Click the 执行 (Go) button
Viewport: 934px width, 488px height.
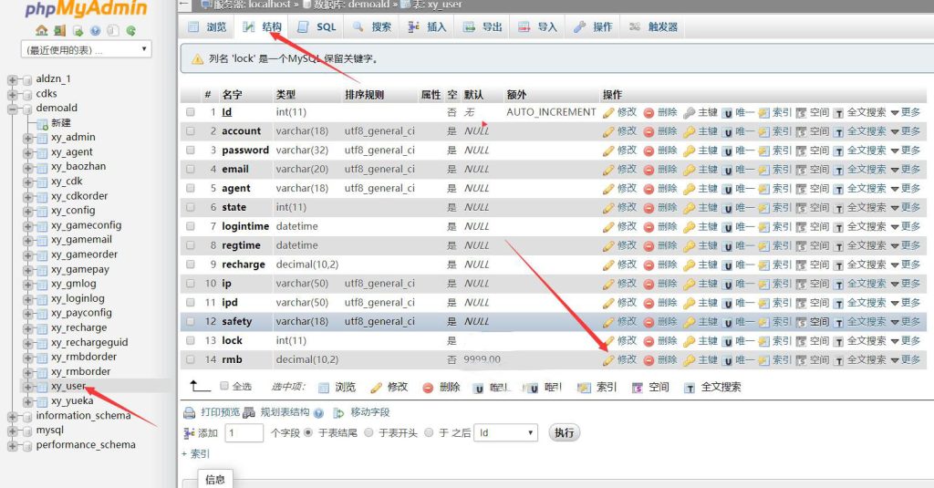pos(564,432)
